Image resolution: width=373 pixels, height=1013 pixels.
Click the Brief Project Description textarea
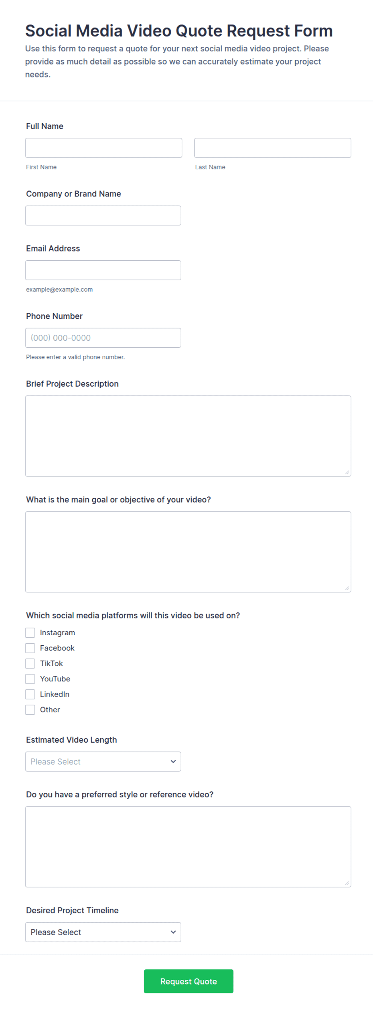(x=188, y=436)
